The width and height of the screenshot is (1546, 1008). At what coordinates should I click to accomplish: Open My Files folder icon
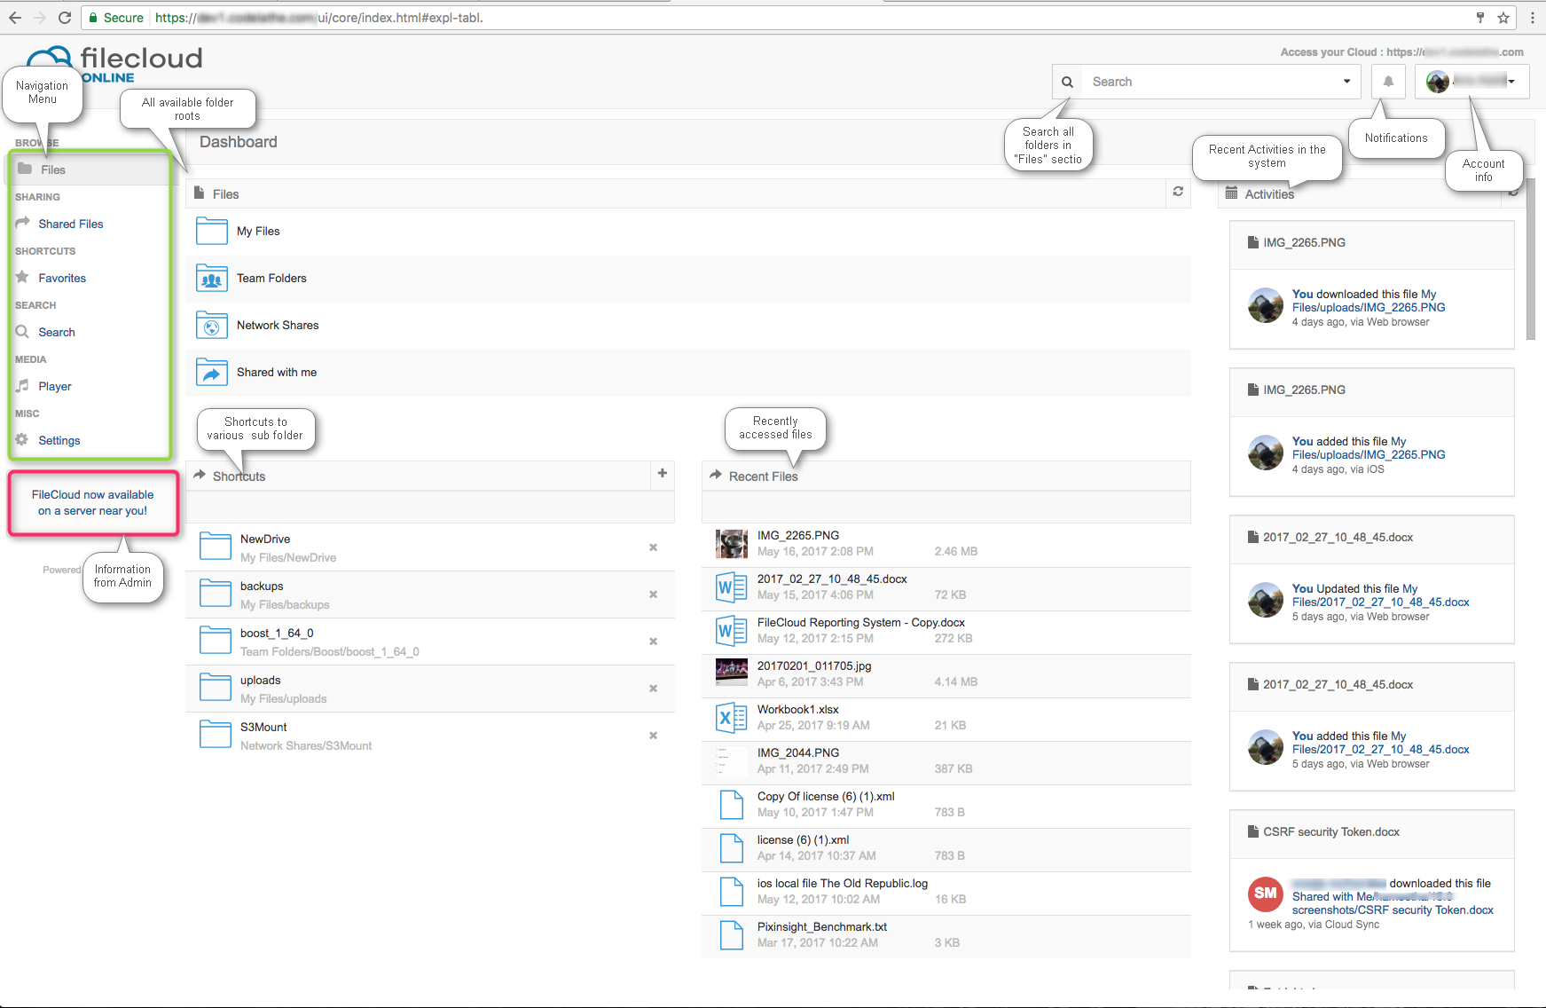pos(212,232)
